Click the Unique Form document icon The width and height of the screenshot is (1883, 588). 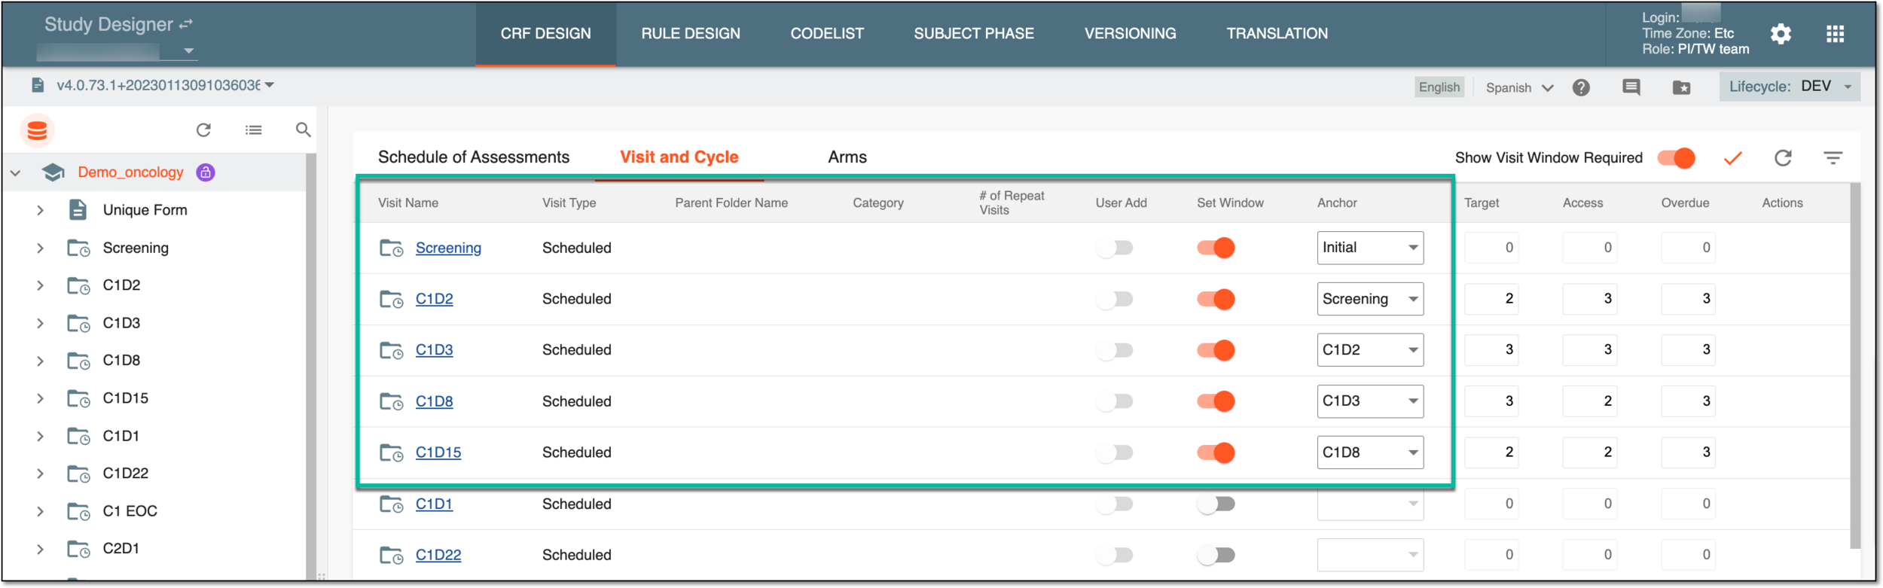tap(78, 209)
